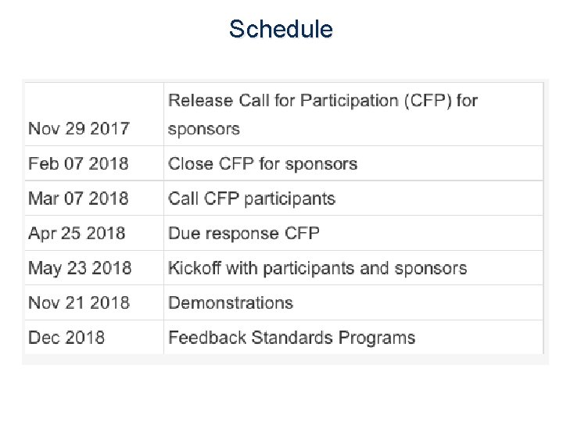Click the Feedback Standards Programs entry
Screen dimensions: 563x422
point(292,338)
